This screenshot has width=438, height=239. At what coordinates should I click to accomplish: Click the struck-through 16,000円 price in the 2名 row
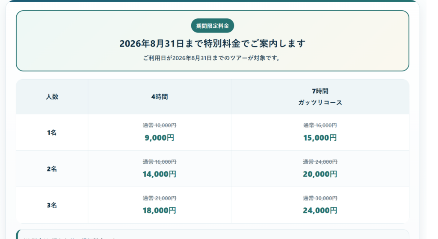pyautogui.click(x=160, y=162)
